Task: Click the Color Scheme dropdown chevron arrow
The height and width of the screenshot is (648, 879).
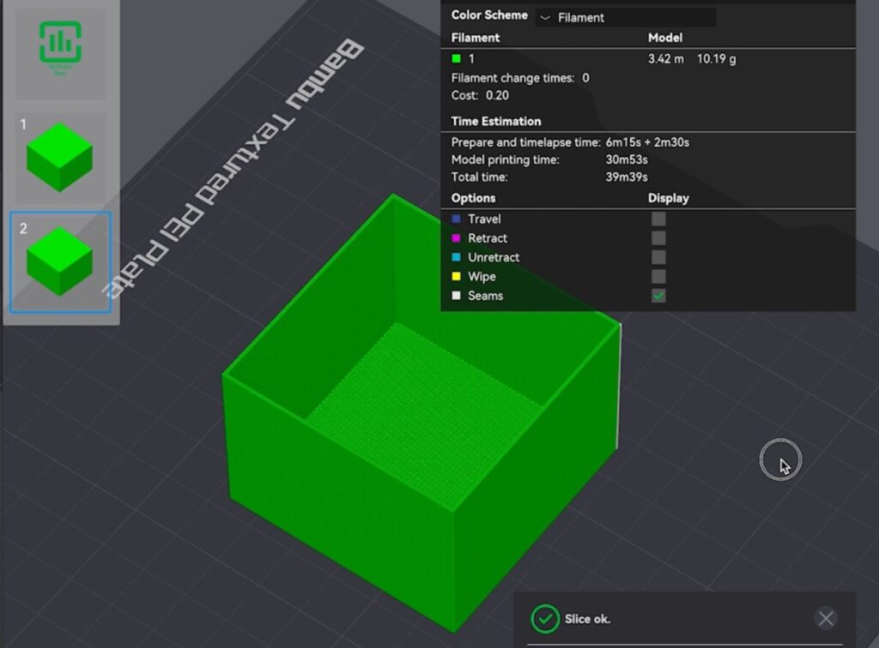Action: click(545, 17)
